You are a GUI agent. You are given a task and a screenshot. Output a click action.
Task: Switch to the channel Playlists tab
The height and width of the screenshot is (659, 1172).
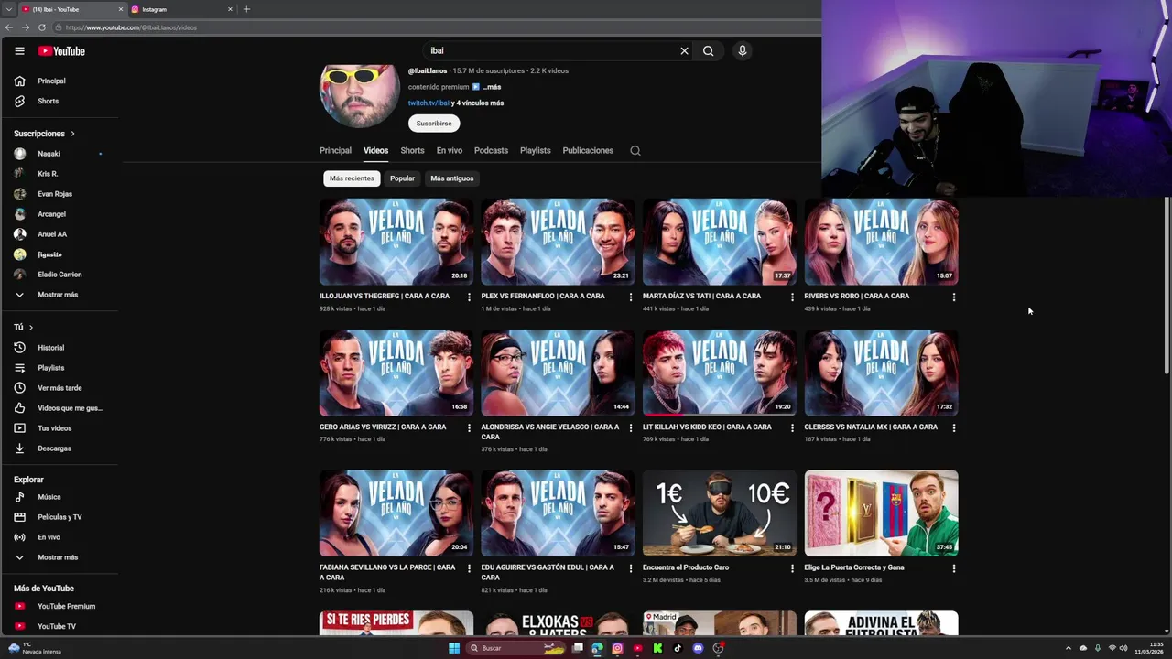(x=536, y=150)
